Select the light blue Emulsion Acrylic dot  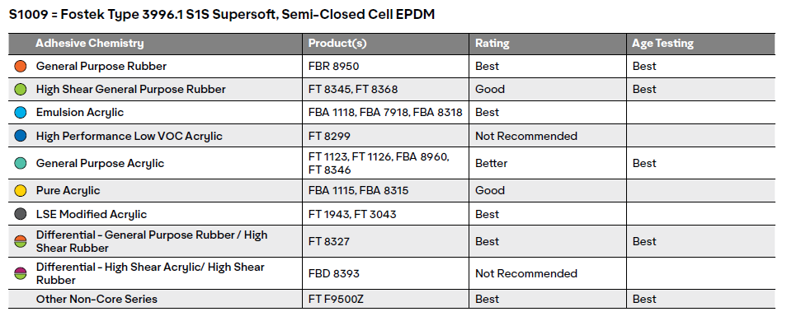(x=20, y=112)
